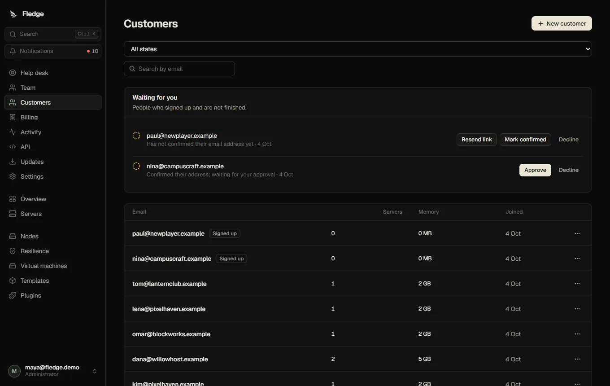The height and width of the screenshot is (386, 610).
Task: Click tom@lanternclub.example email in table
Action: pyautogui.click(x=169, y=284)
